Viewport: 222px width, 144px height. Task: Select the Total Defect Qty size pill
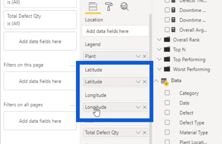[116, 132]
